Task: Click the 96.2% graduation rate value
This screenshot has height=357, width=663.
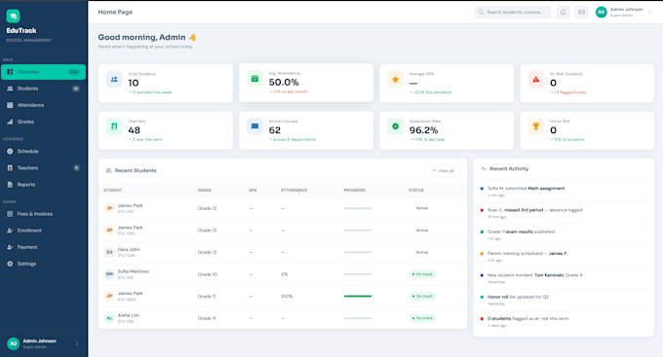Action: (x=424, y=130)
